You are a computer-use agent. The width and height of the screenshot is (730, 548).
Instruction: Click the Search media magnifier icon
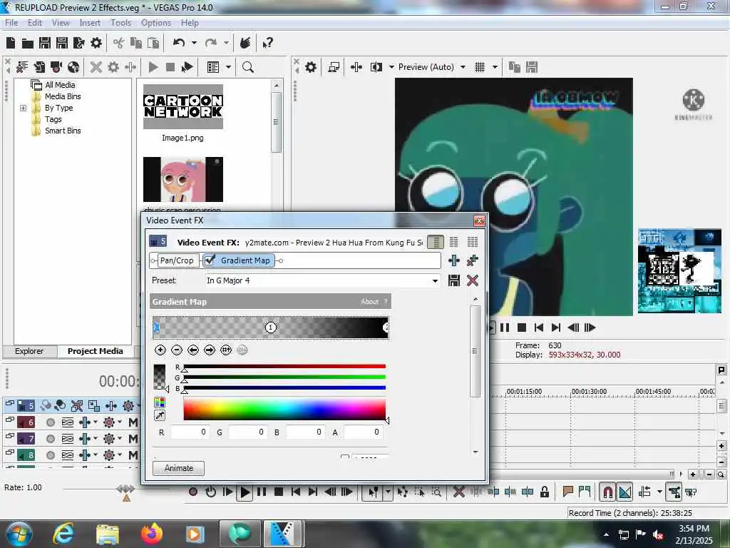pos(247,67)
